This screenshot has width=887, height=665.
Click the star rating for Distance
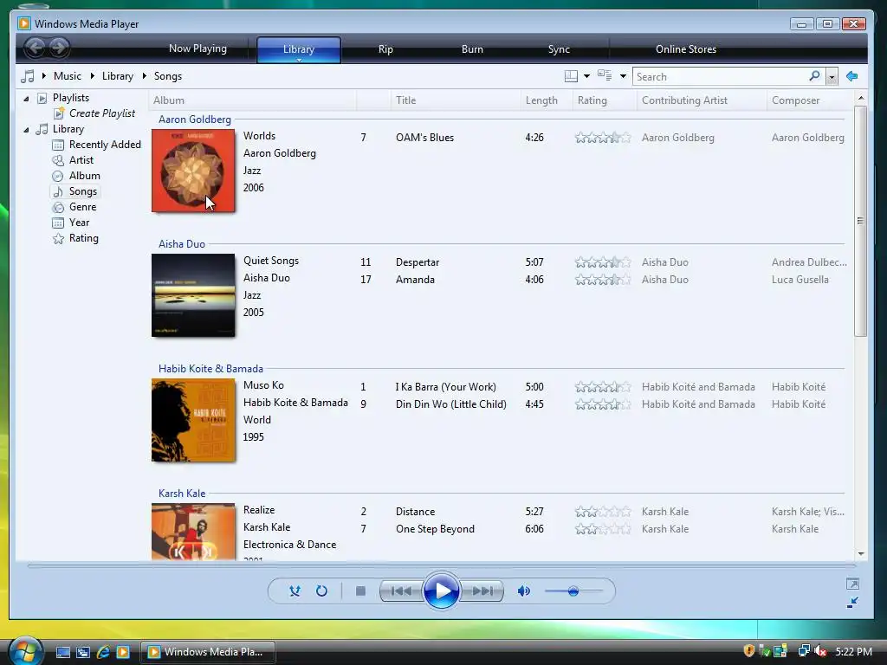point(603,512)
